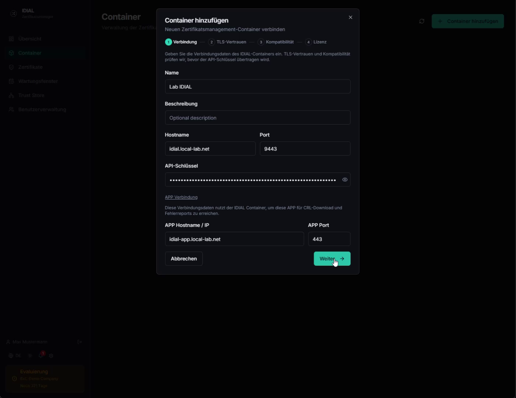Click the refresh icon in the header
The image size is (516, 398).
[x=422, y=21]
